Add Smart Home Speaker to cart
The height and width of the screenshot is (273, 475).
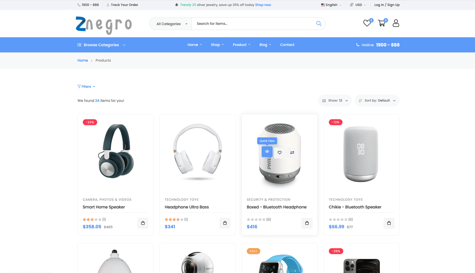click(143, 223)
